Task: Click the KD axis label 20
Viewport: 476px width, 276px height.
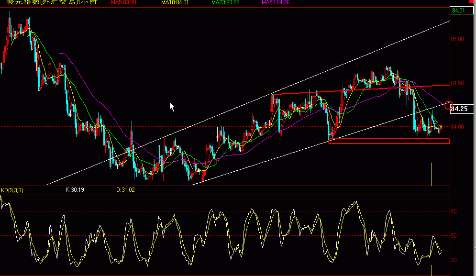Action: 454,260
